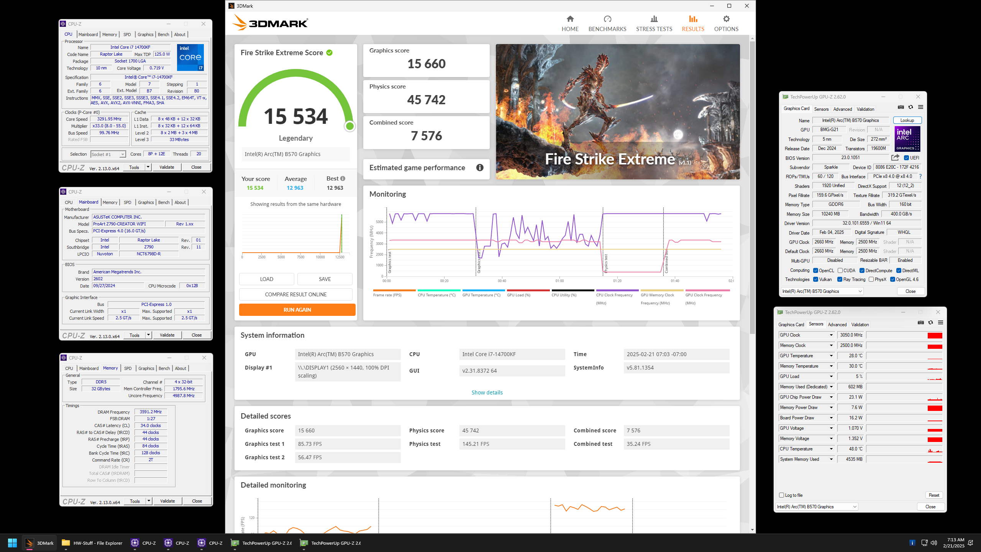Open the Bench tab in top CPU-Z window
The height and width of the screenshot is (552, 981).
tap(163, 34)
